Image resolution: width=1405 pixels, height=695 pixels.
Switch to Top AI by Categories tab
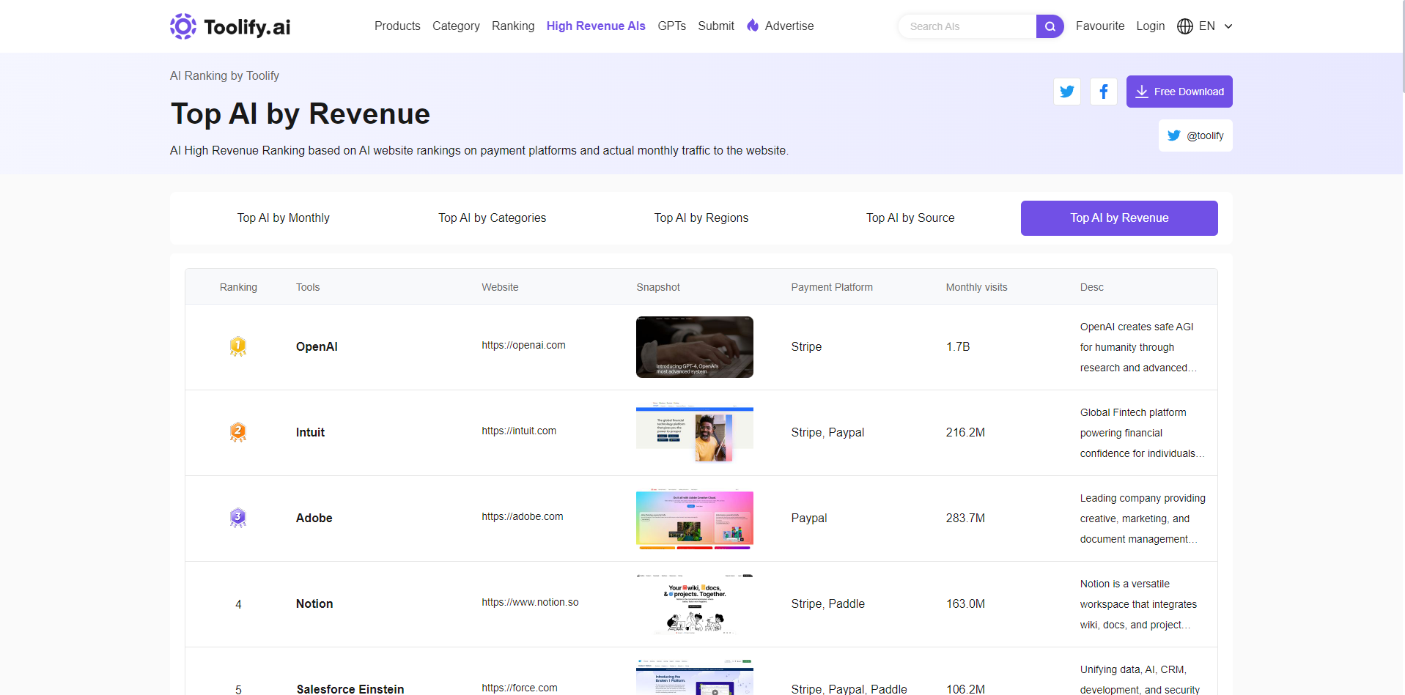pos(493,218)
